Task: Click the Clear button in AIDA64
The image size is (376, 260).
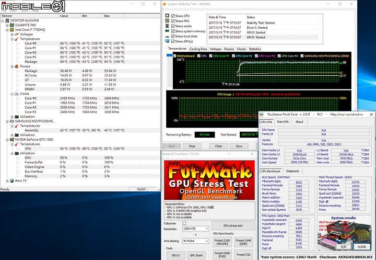Action: (218, 146)
